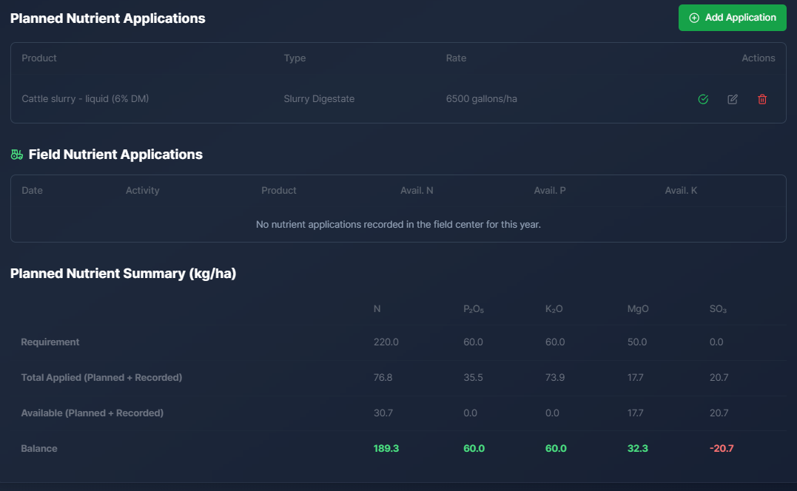Screen dimensions: 797x491
Task: Open the edit pencil for Cattle slurry
Action: click(733, 98)
